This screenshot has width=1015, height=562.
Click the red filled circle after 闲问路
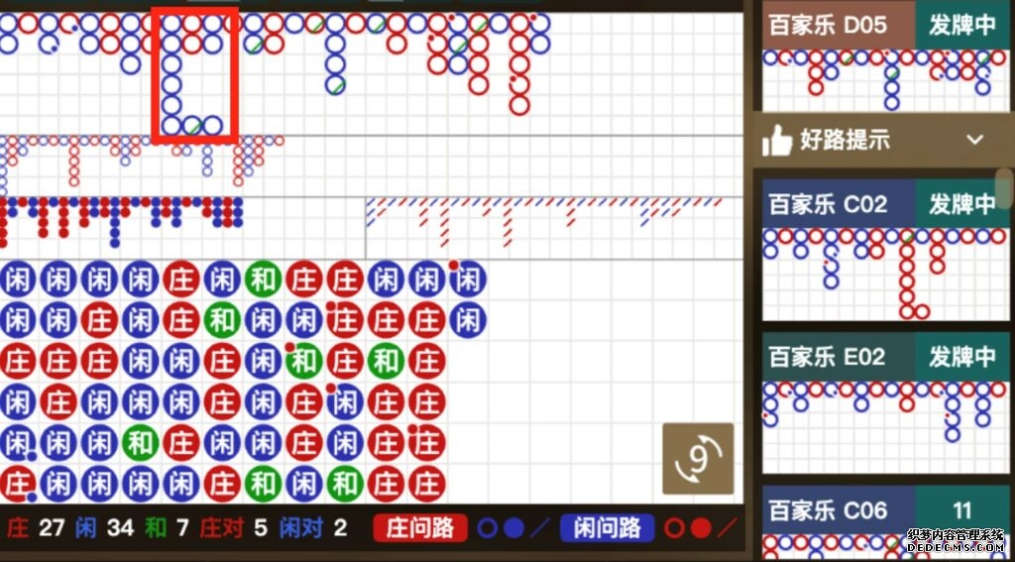point(701,528)
